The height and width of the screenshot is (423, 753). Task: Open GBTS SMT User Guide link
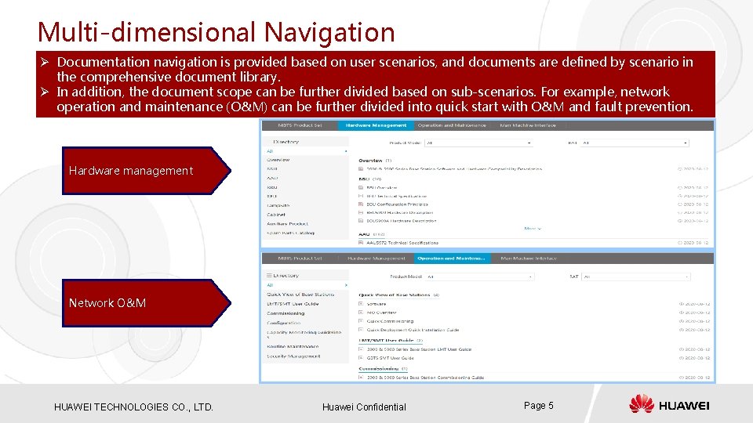[391, 358]
